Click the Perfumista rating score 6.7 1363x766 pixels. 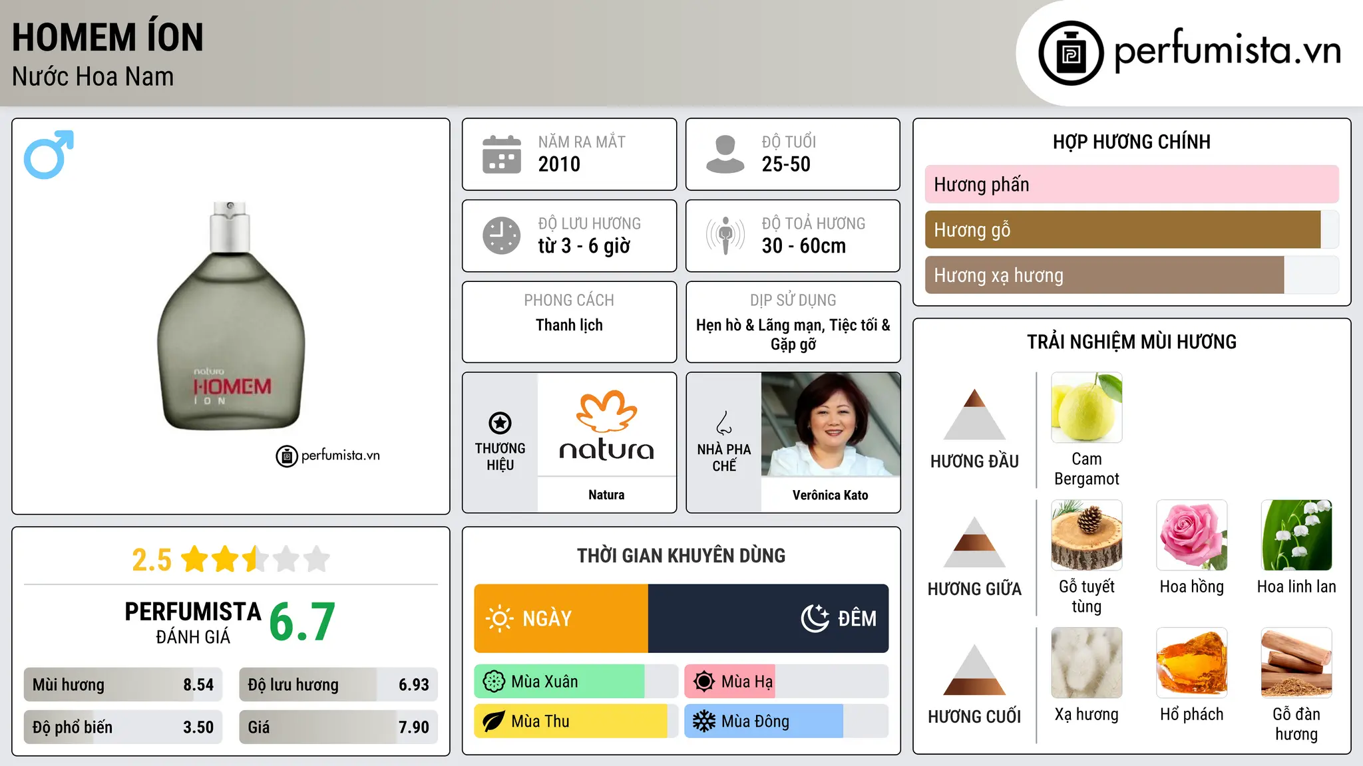[302, 622]
